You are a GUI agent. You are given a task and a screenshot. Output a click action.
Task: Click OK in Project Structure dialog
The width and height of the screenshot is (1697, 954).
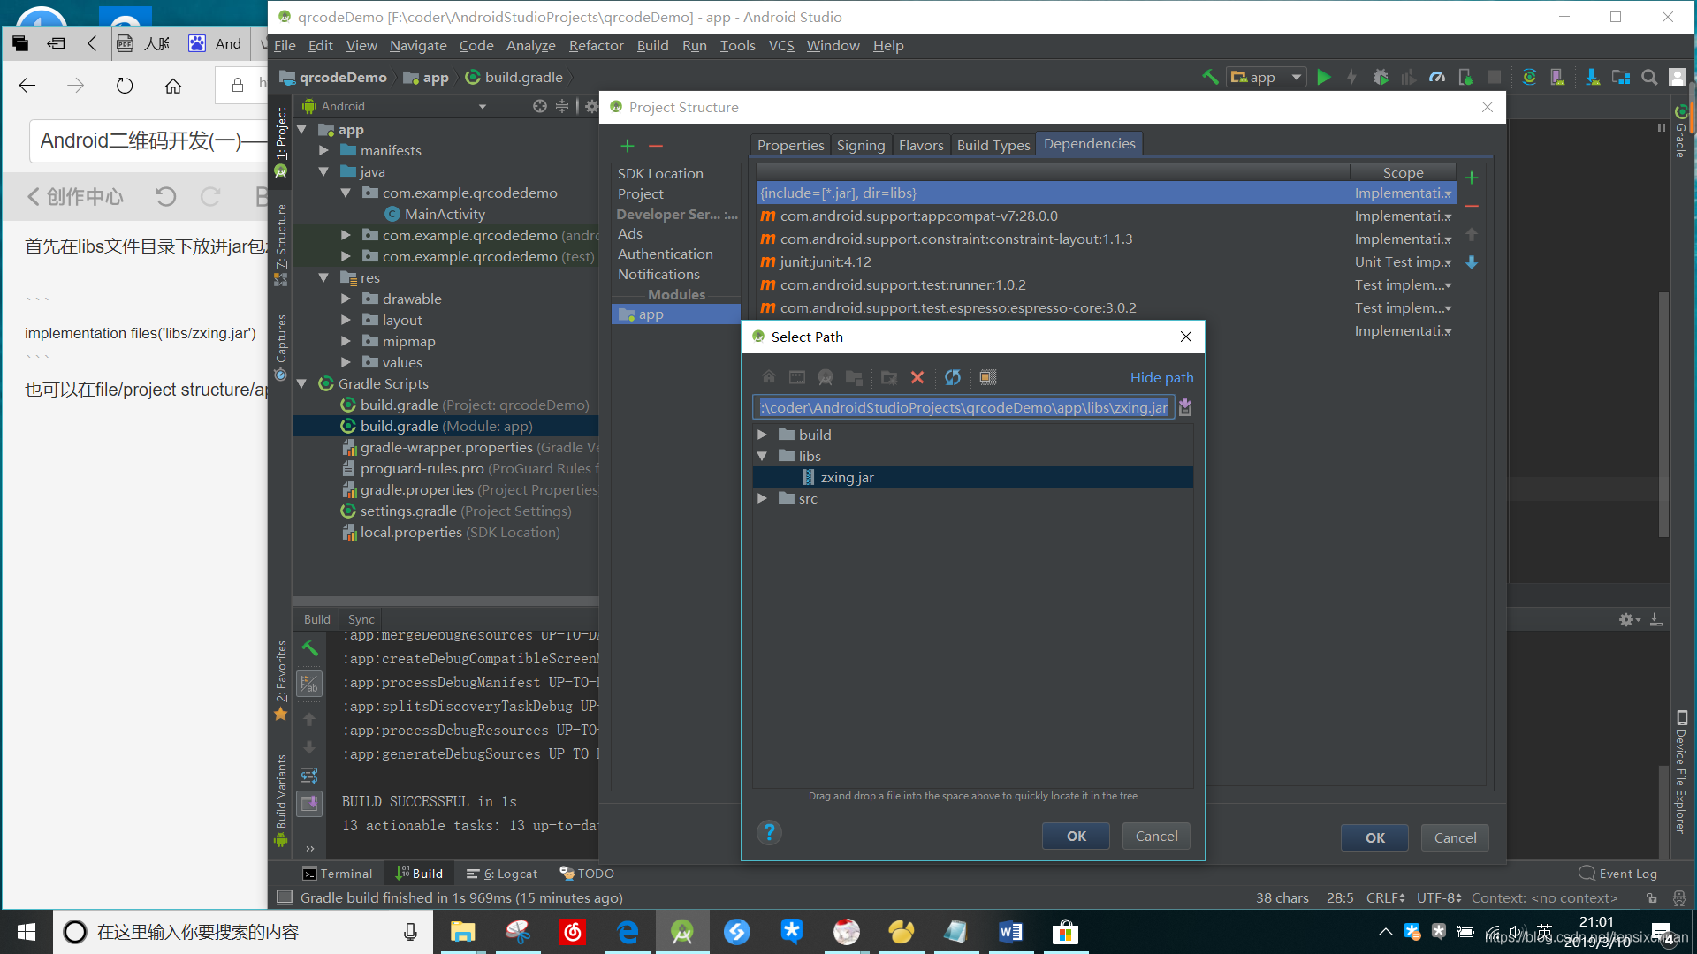(1374, 837)
